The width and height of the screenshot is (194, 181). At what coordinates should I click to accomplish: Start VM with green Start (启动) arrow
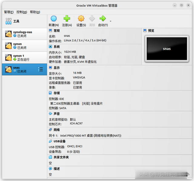coord(103,18)
